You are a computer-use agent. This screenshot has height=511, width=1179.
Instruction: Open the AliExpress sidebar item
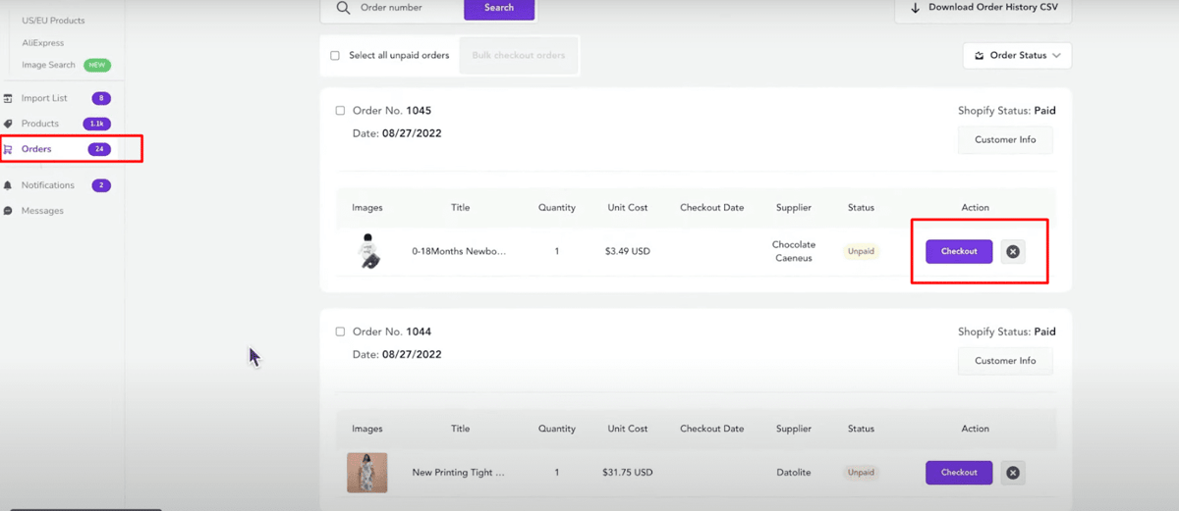tap(43, 43)
